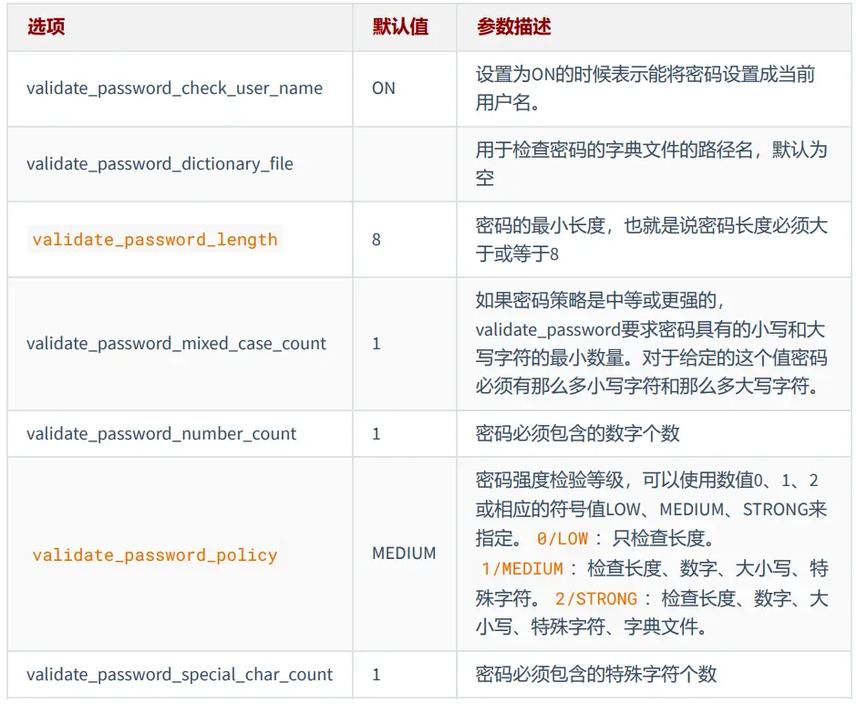857x704 pixels.
Task: Click the empty default cell for dictionary_file
Action: click(405, 164)
